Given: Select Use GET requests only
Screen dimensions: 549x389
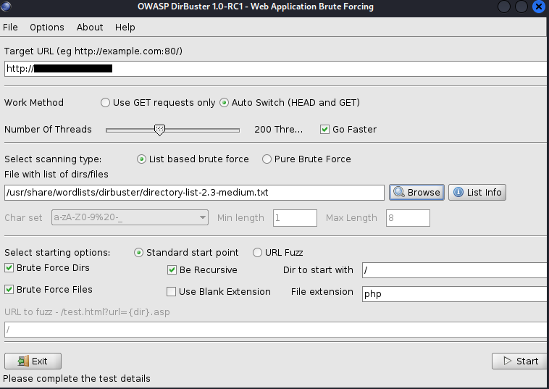Looking at the screenshot, I should tap(106, 103).
